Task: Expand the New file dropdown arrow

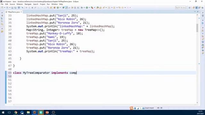Action: 4,8
